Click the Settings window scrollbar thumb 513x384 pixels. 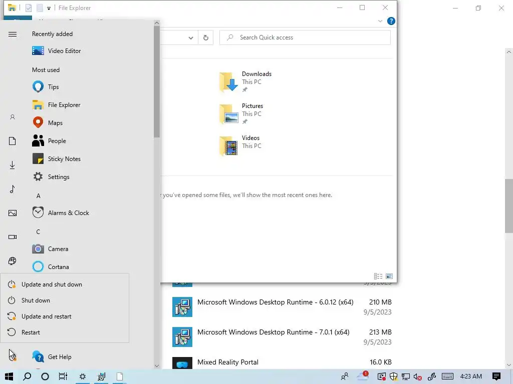pos(509,205)
